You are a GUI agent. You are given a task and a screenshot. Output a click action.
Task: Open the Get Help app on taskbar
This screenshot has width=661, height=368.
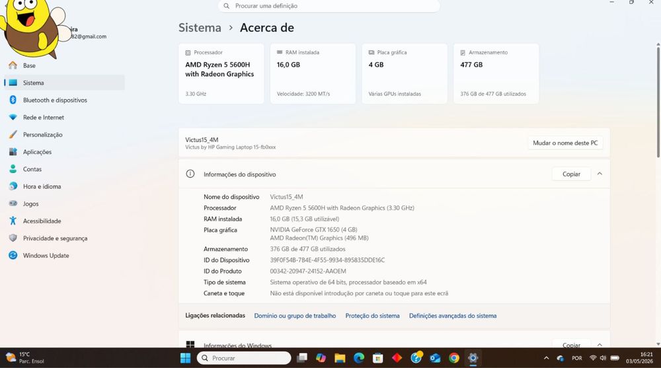(416, 357)
